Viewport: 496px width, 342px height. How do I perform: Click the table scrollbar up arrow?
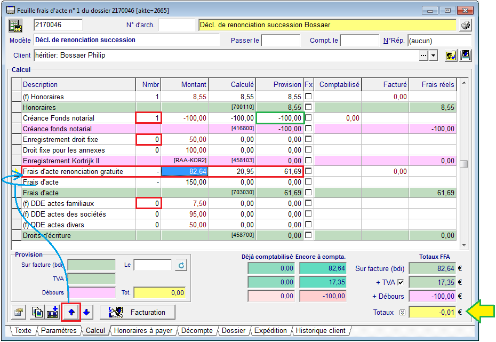[464, 83]
